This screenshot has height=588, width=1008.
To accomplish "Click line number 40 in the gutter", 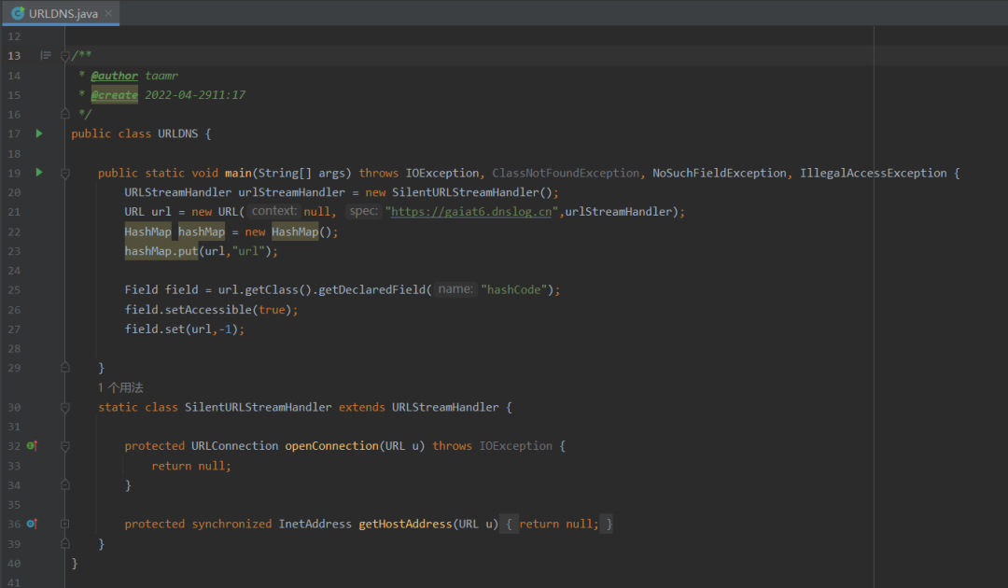I will [x=14, y=563].
